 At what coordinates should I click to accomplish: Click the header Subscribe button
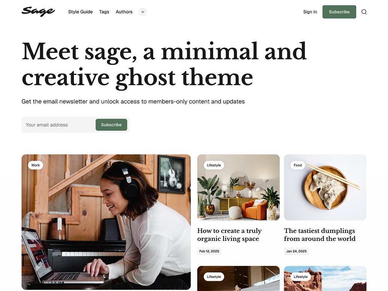point(339,12)
